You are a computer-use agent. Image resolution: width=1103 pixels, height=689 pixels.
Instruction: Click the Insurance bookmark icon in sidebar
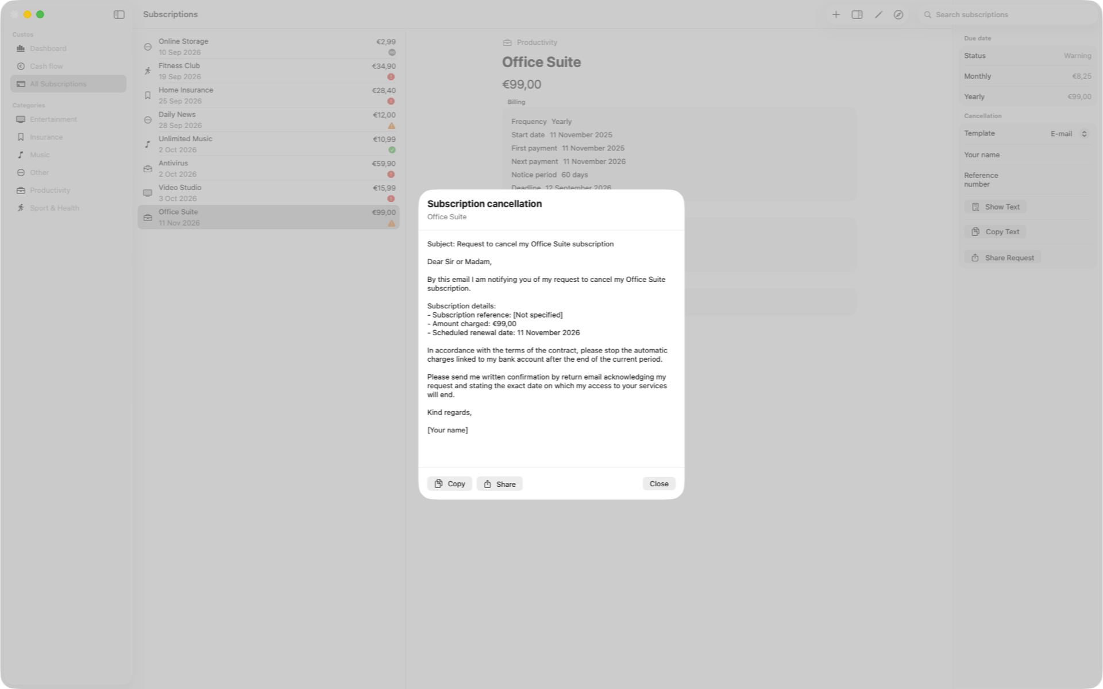(x=21, y=137)
